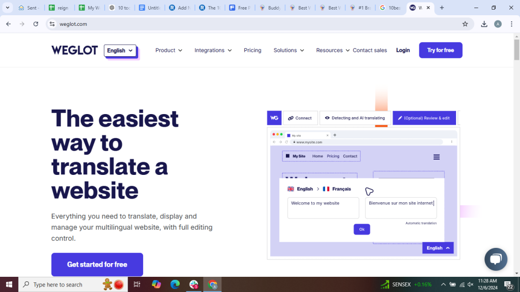Expand the Product dropdown menu
520x292 pixels.
tap(169, 50)
